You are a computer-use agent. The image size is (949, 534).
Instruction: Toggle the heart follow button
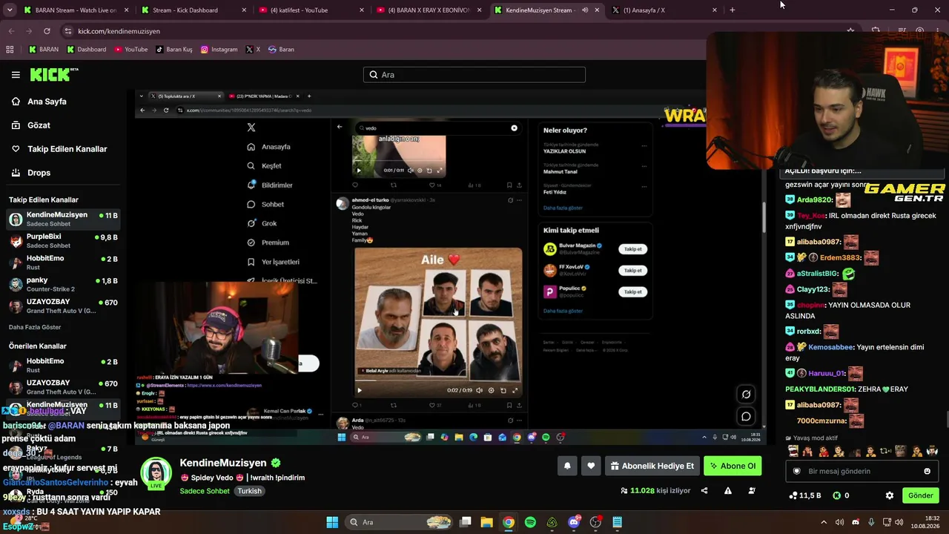point(591,466)
